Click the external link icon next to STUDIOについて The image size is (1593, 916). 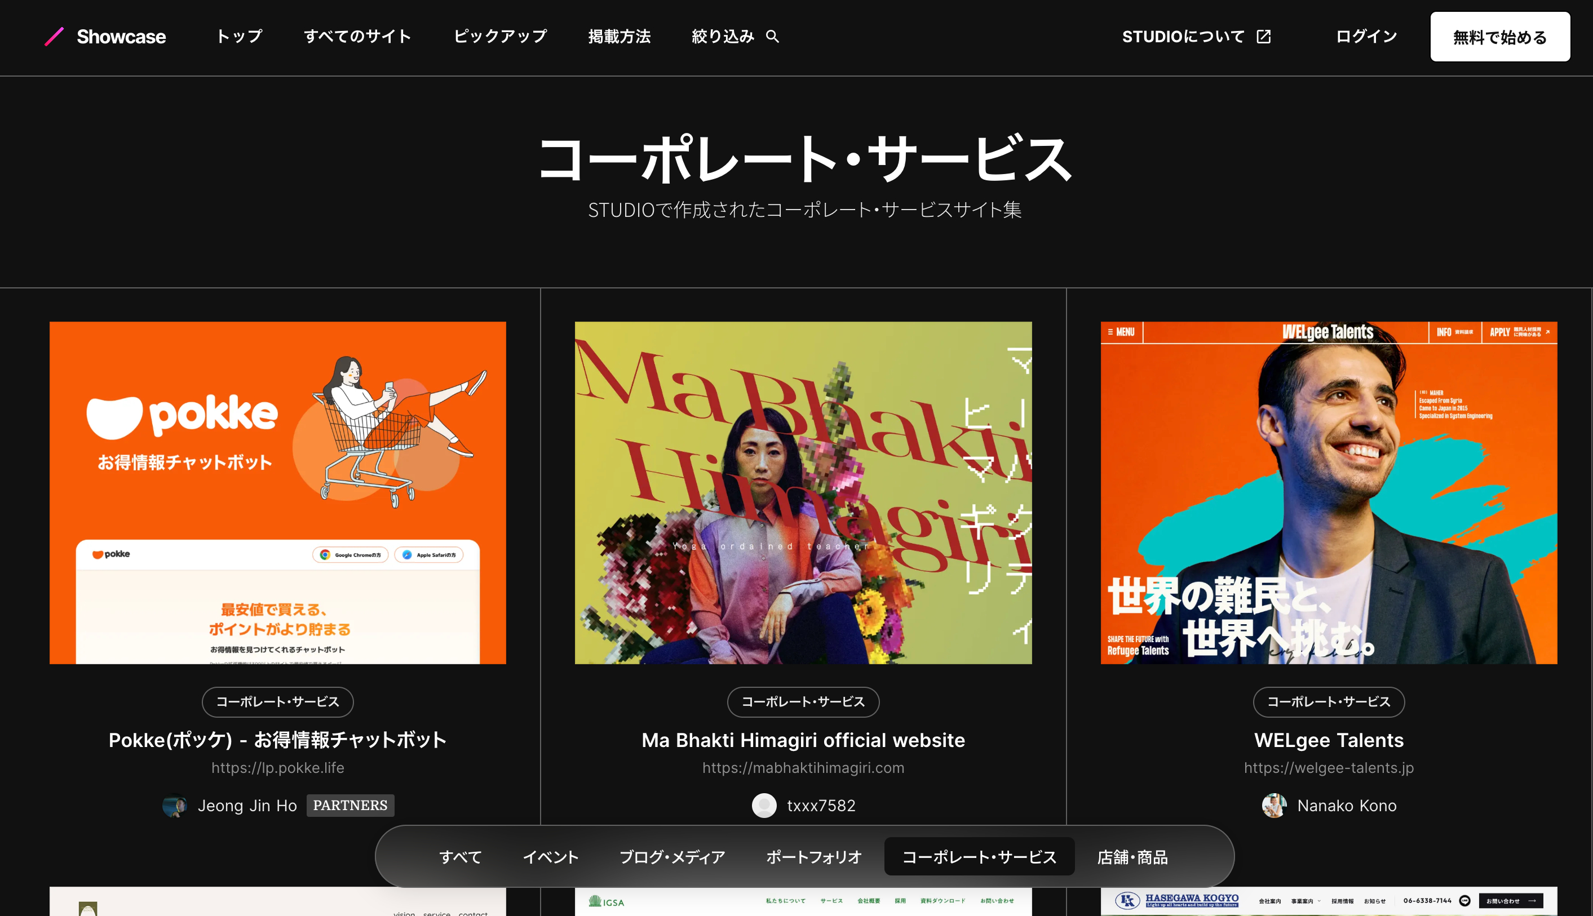(1264, 37)
